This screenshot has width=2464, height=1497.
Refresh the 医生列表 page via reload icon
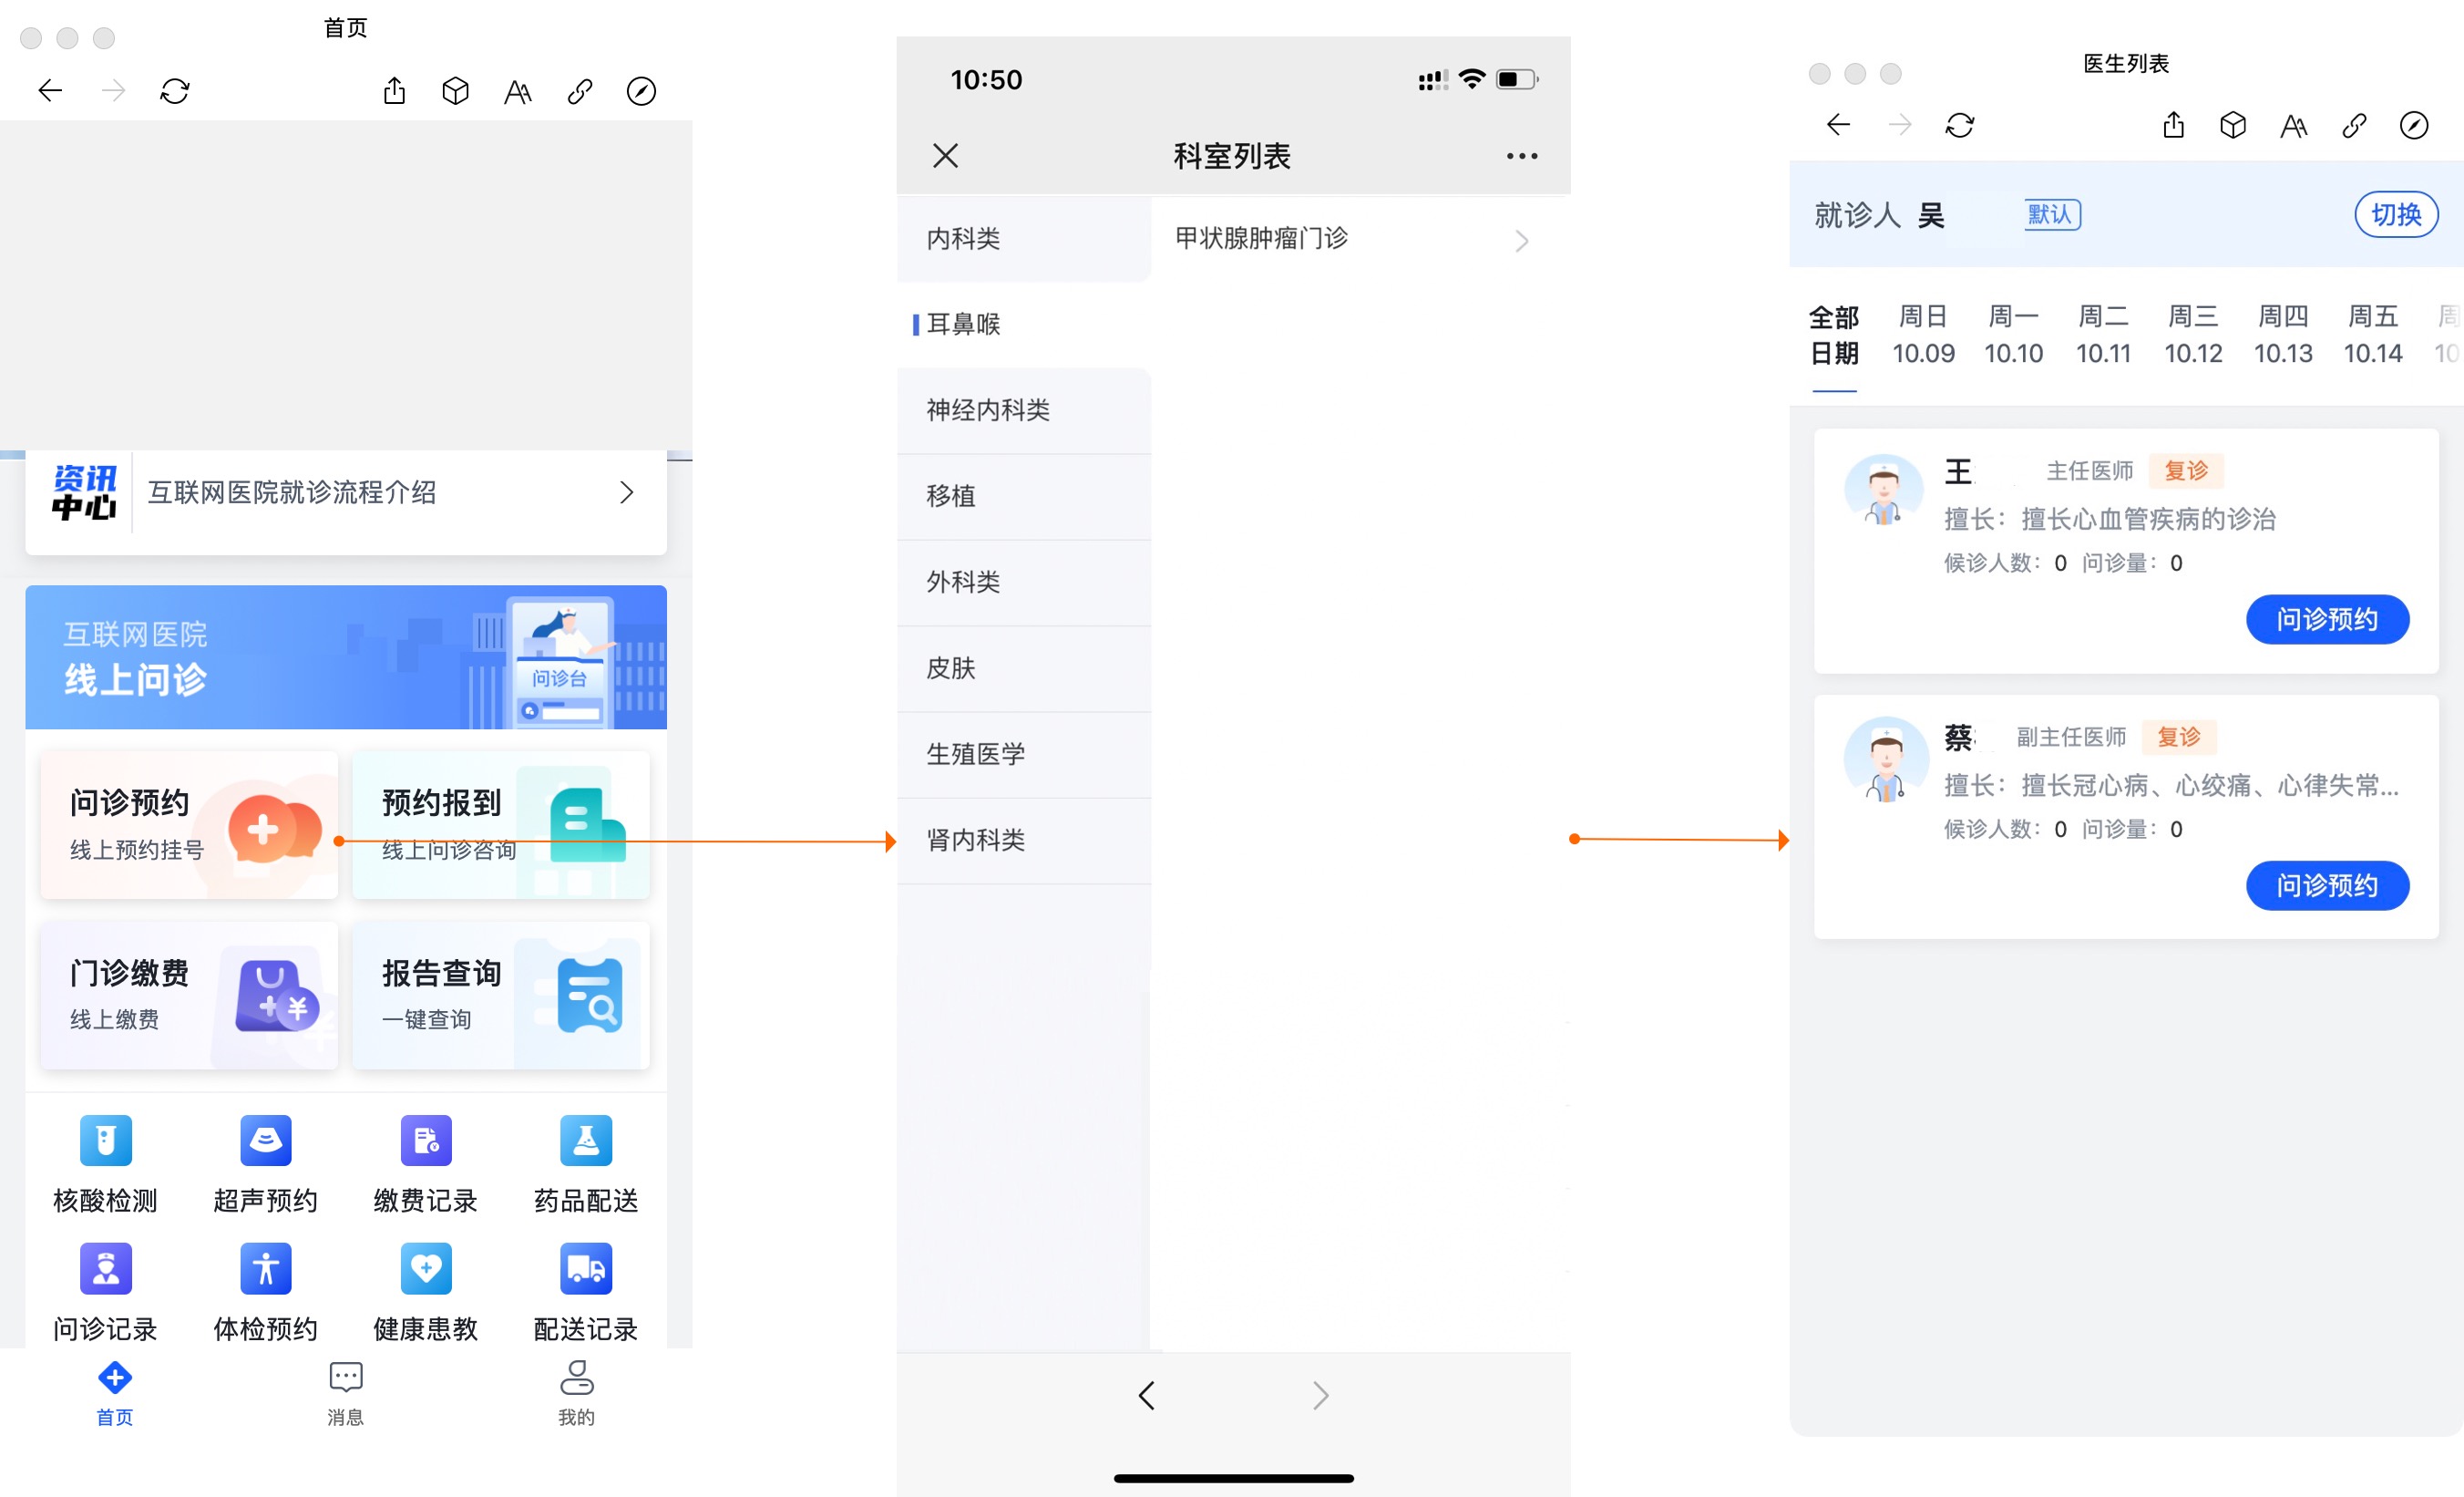point(1959,125)
